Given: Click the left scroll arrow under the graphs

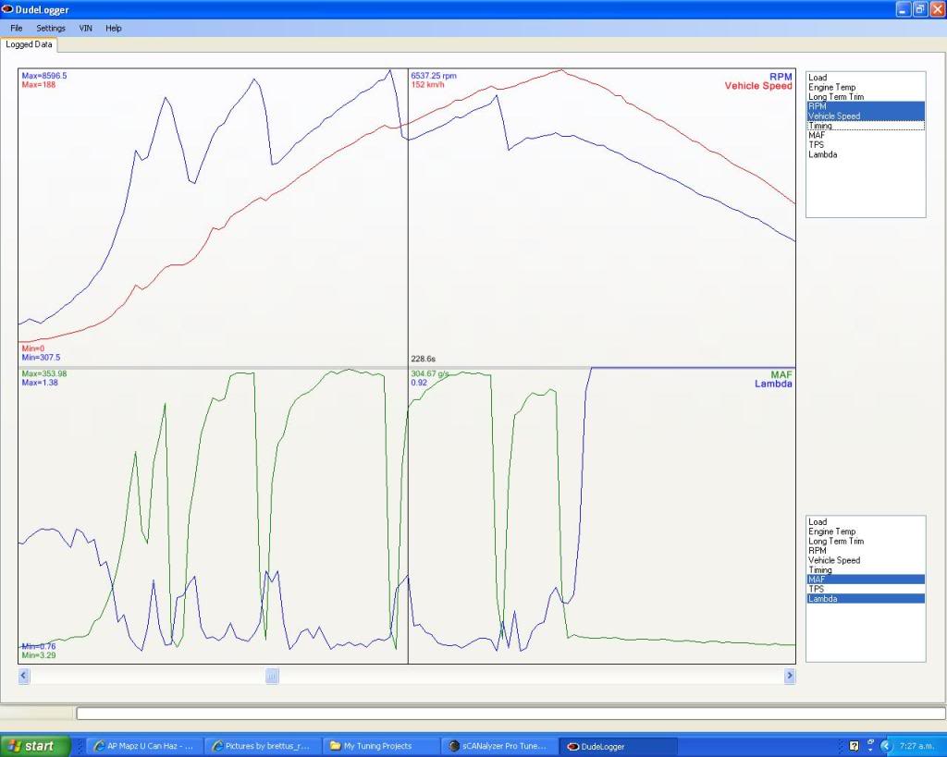Looking at the screenshot, I should click(x=23, y=676).
